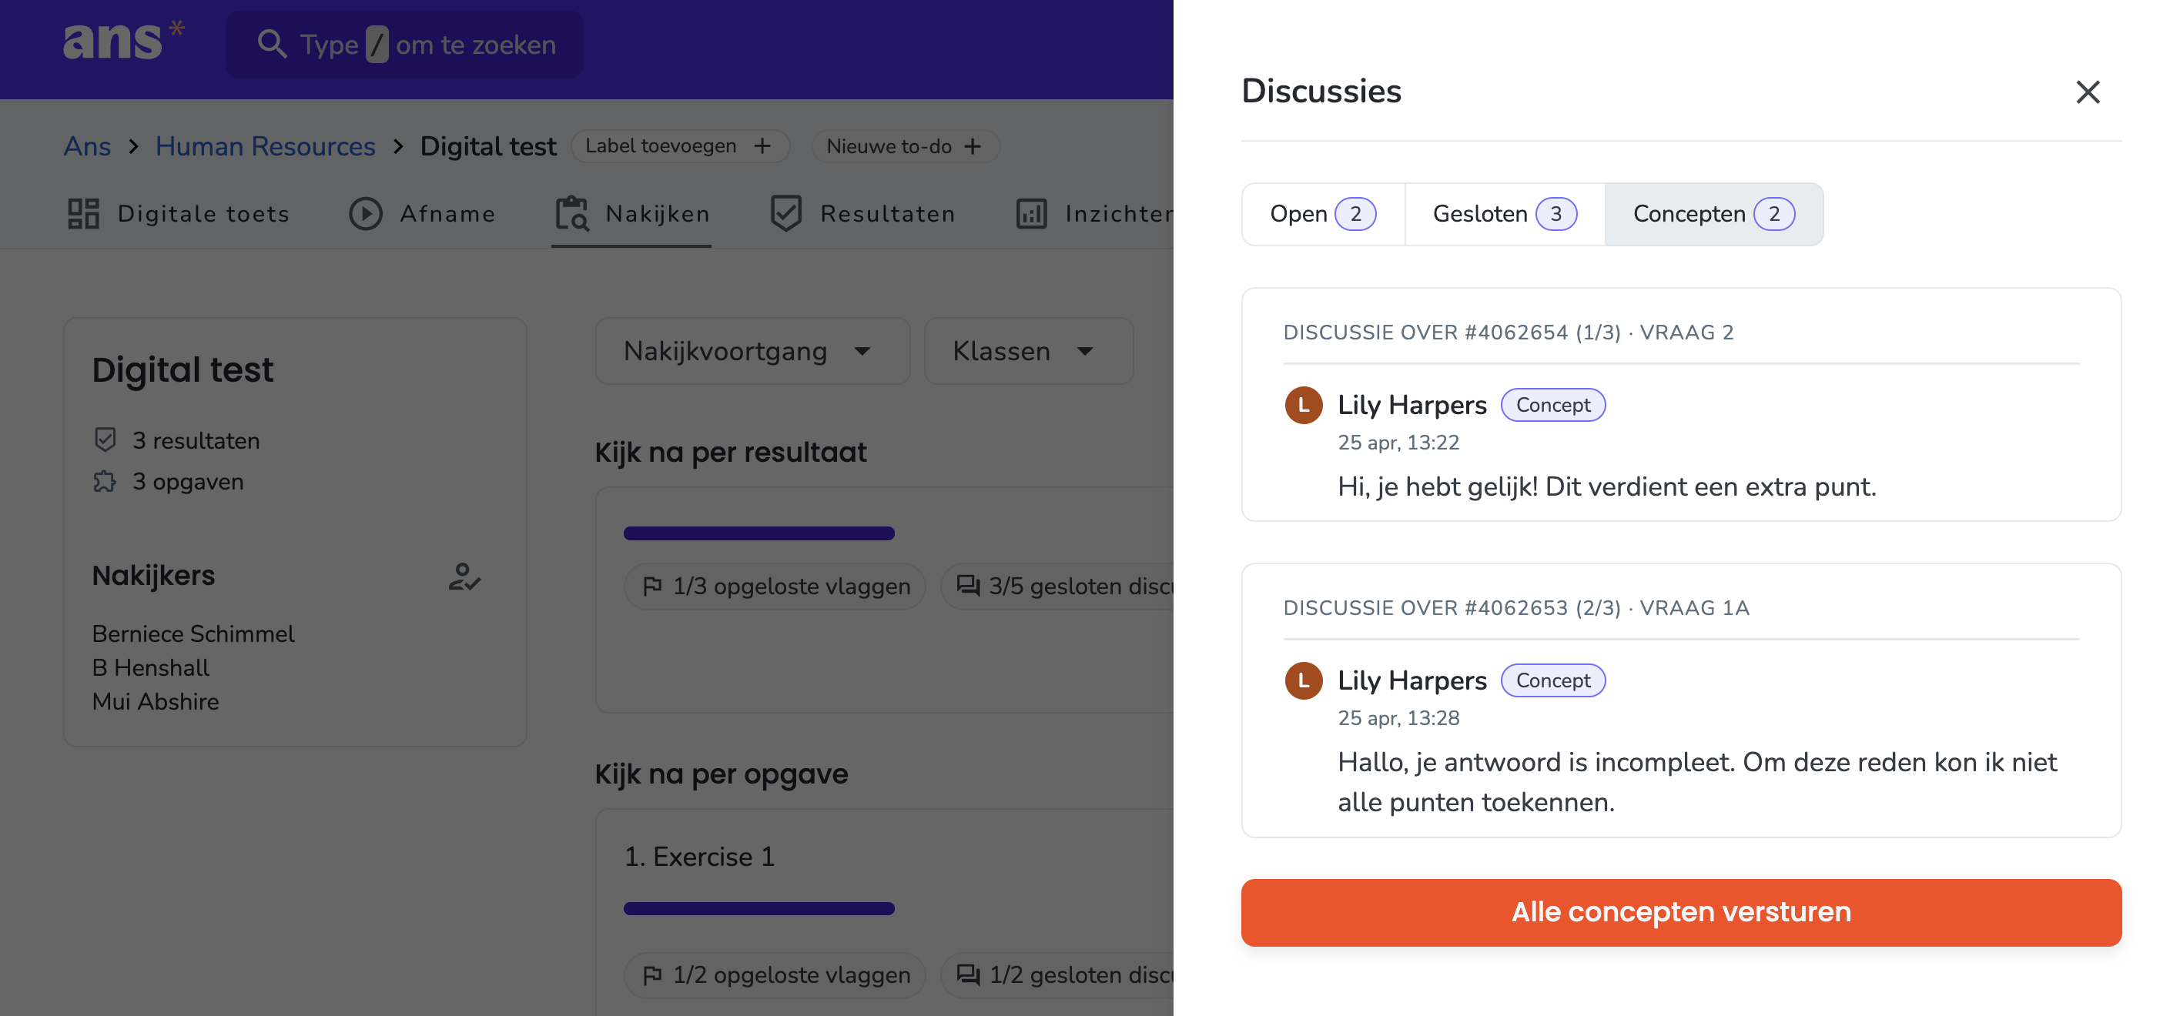Click the '3/5 gesloten' discussions chip
Screen dimensions: 2170x1016
point(1057,586)
